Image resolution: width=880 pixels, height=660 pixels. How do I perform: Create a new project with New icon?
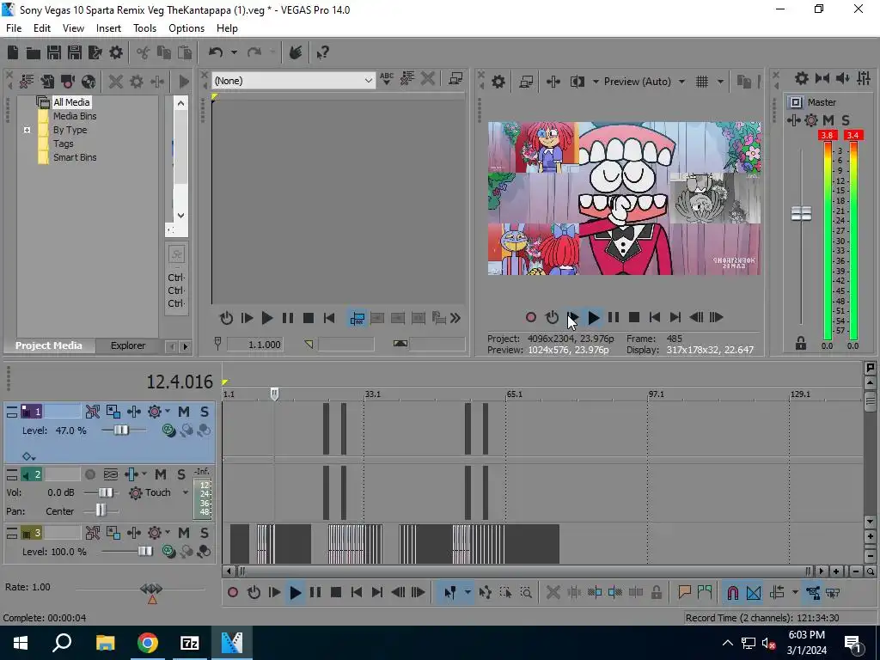coord(12,52)
